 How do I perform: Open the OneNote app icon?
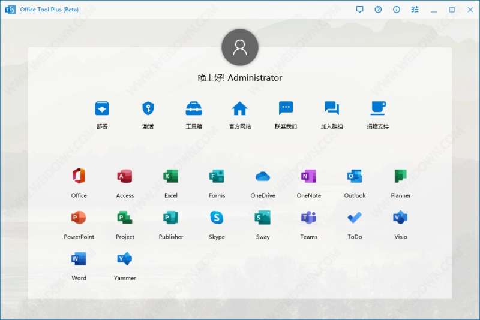point(308,176)
